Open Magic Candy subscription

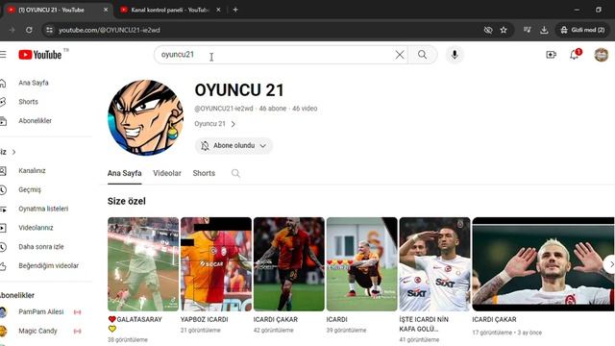click(x=37, y=331)
